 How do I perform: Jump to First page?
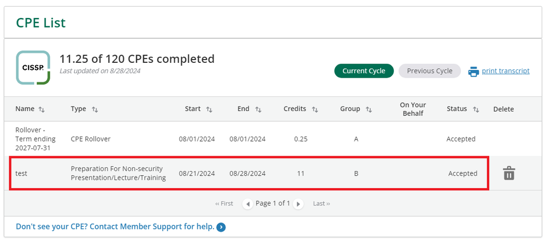coord(224,203)
